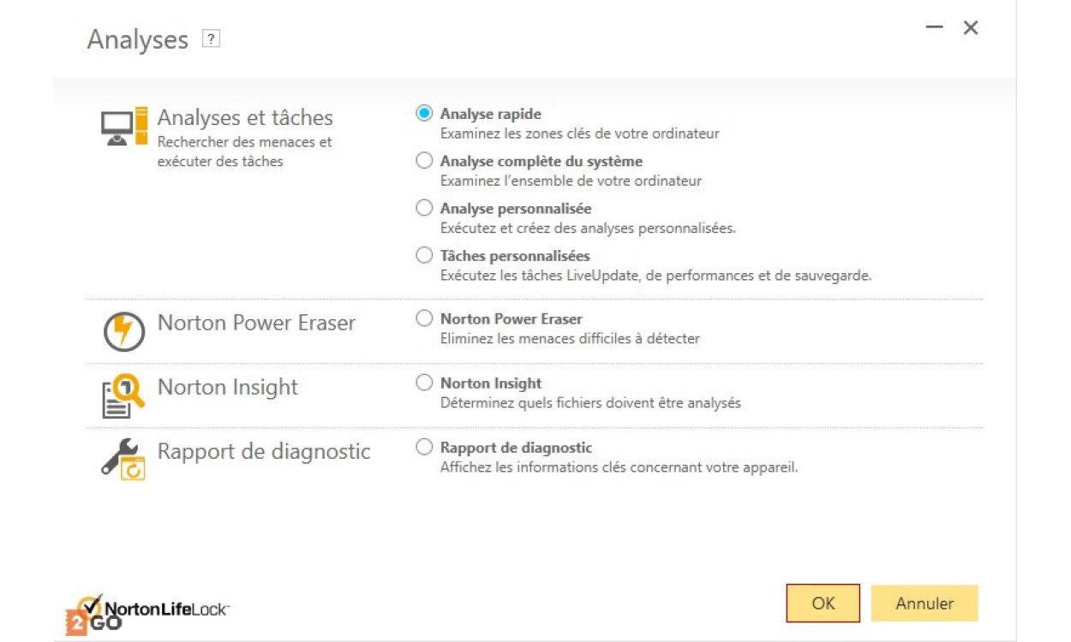Viewport: 1071px width, 642px height.
Task: Click the Analyses et tâches section heading
Action: coord(245,118)
